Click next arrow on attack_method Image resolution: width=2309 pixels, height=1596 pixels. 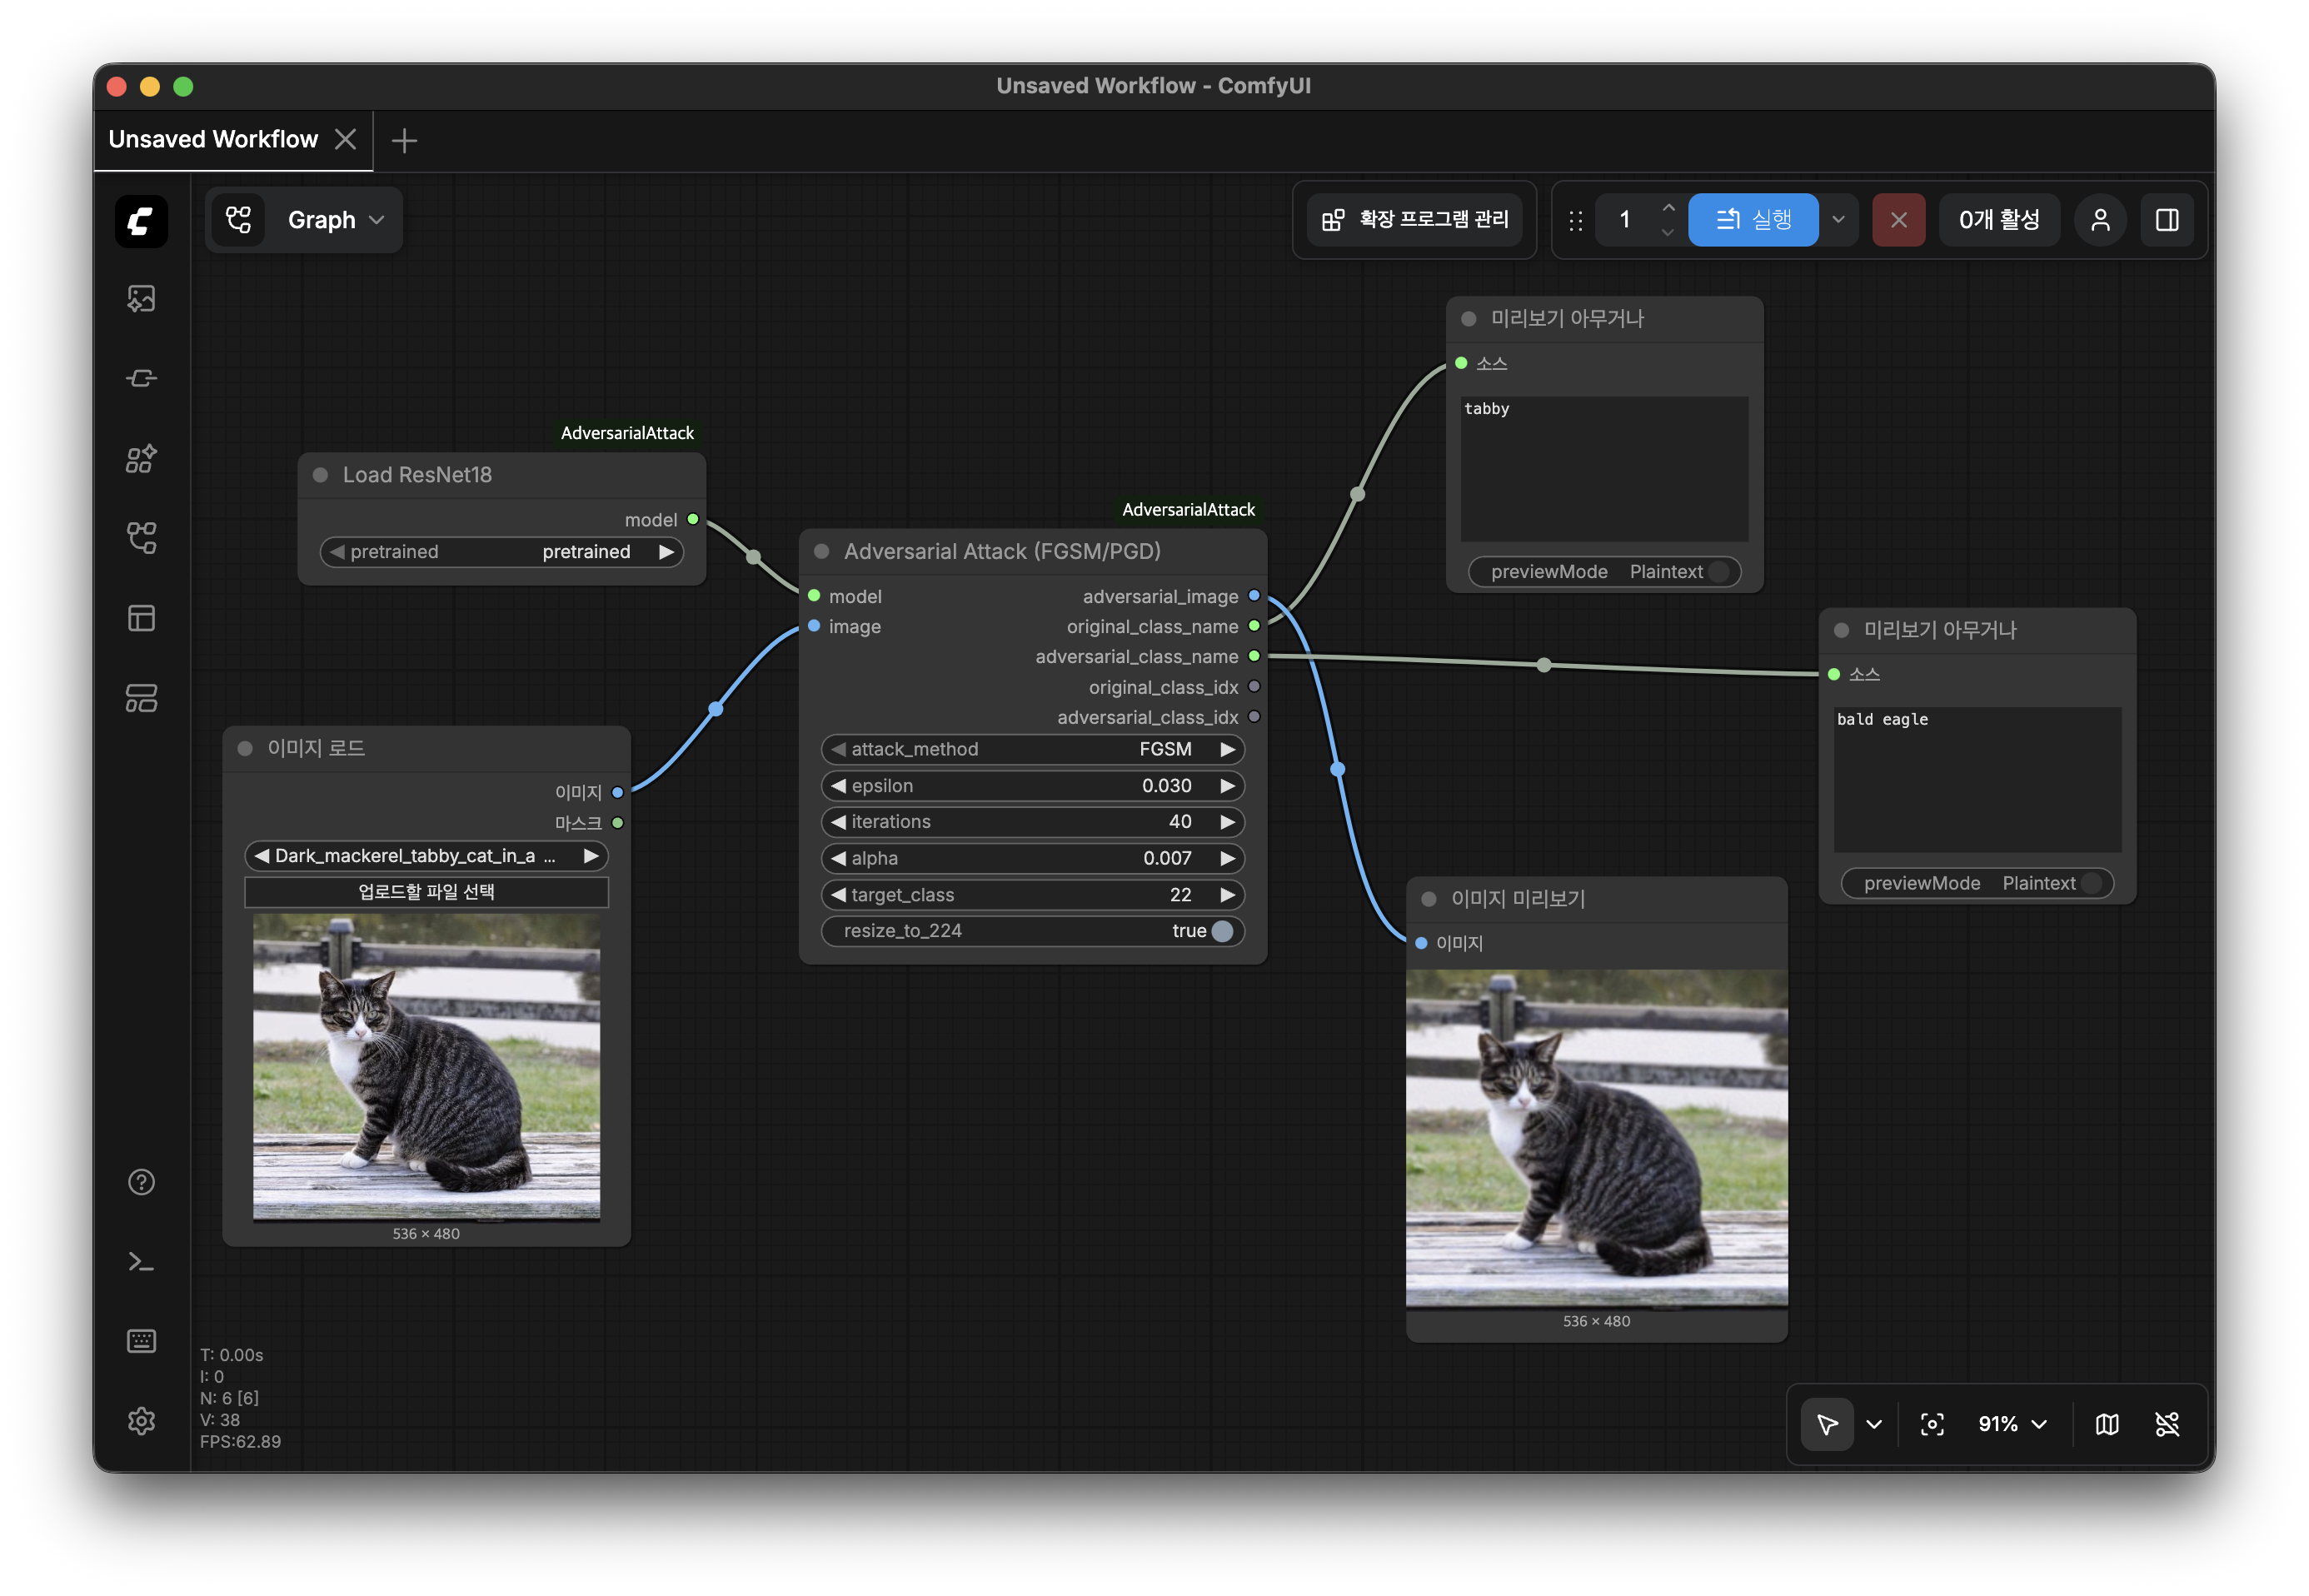(x=1227, y=749)
